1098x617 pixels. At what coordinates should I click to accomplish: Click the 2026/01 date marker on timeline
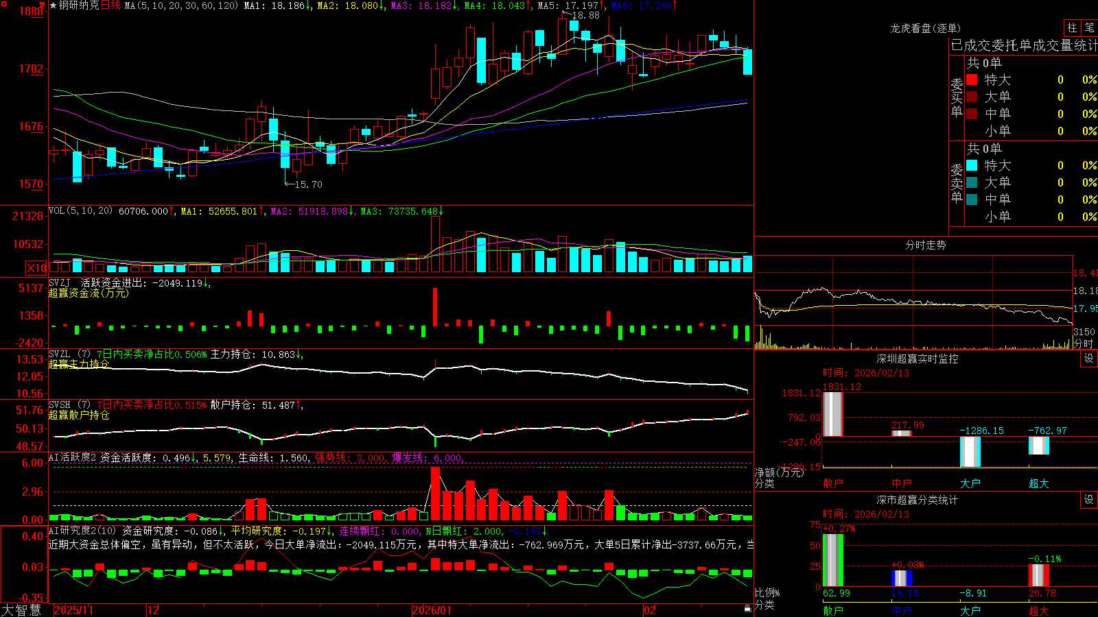[x=432, y=610]
